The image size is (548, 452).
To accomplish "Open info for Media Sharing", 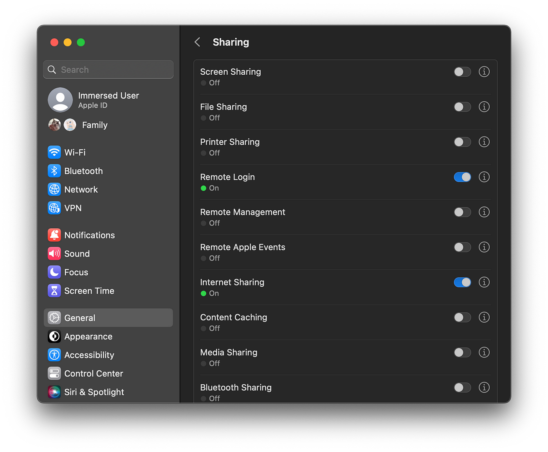I will pos(484,352).
